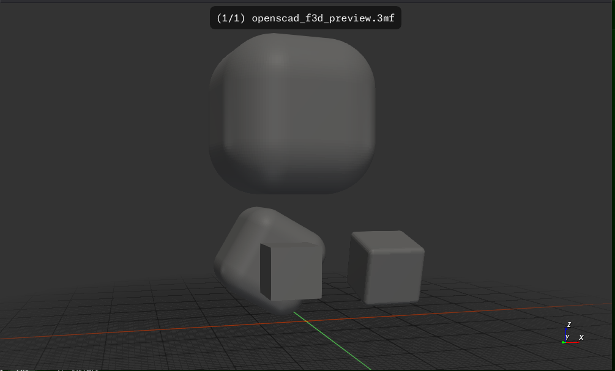The image size is (615, 371).
Task: Click the (1/1) file counter text
Action: click(x=231, y=18)
